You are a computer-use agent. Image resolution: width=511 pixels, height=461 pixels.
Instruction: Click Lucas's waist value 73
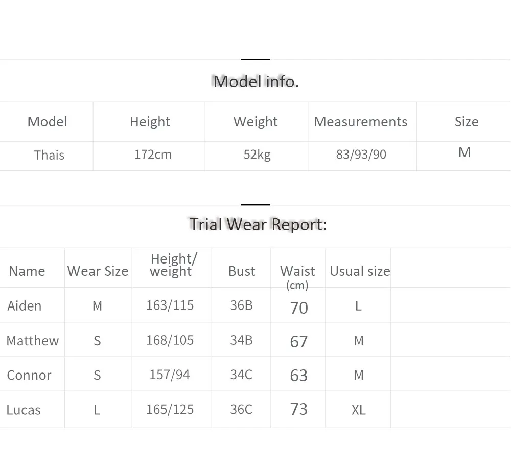pos(299,409)
